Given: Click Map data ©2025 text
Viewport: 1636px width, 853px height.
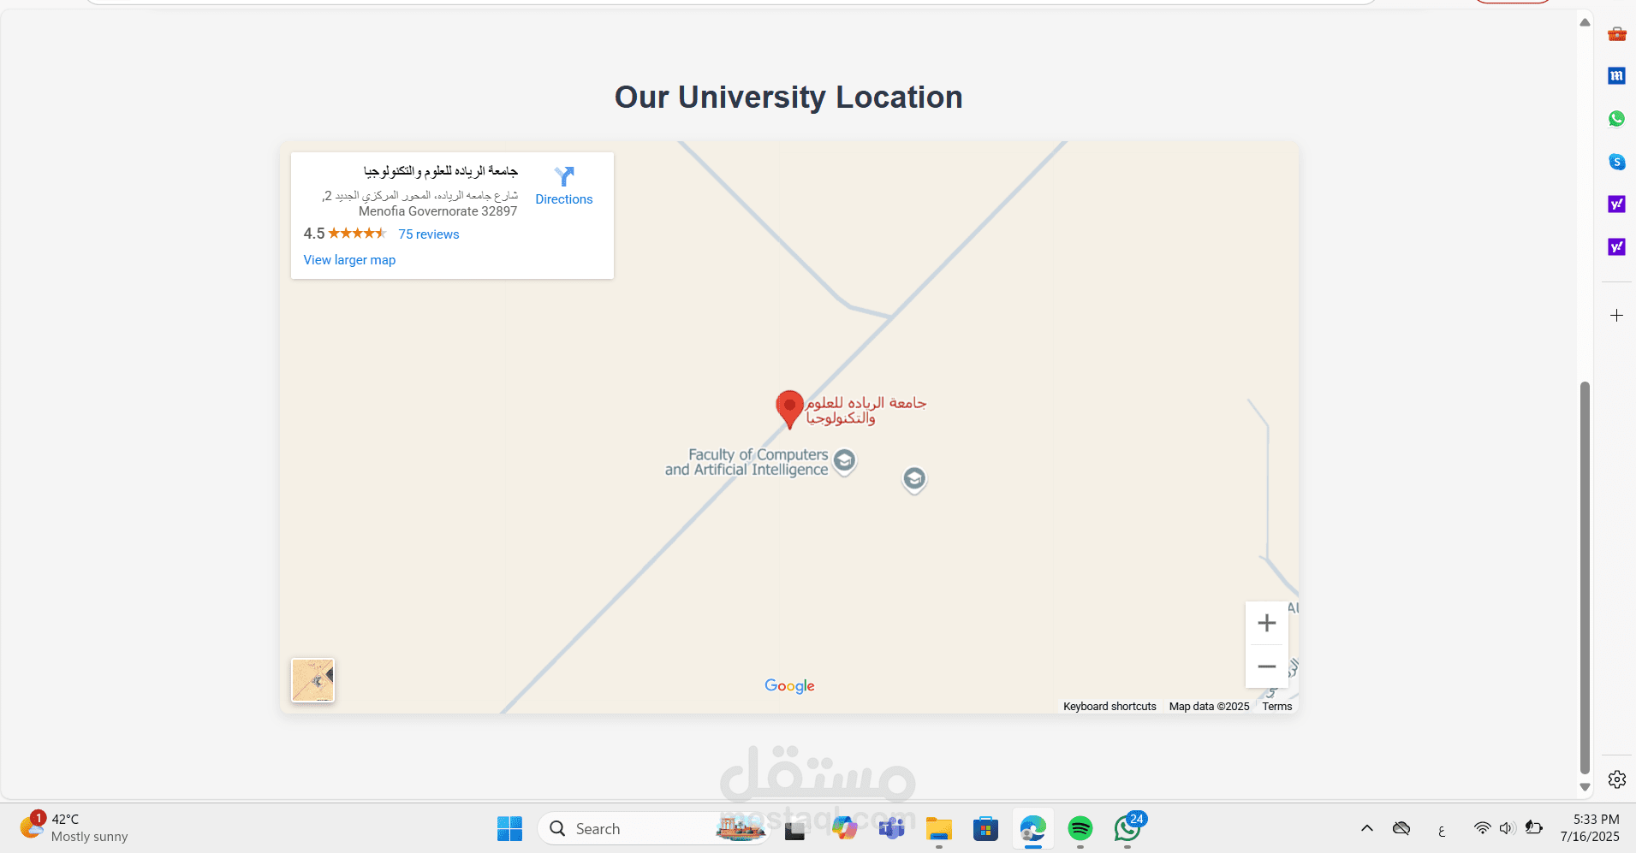Looking at the screenshot, I should pos(1209,707).
